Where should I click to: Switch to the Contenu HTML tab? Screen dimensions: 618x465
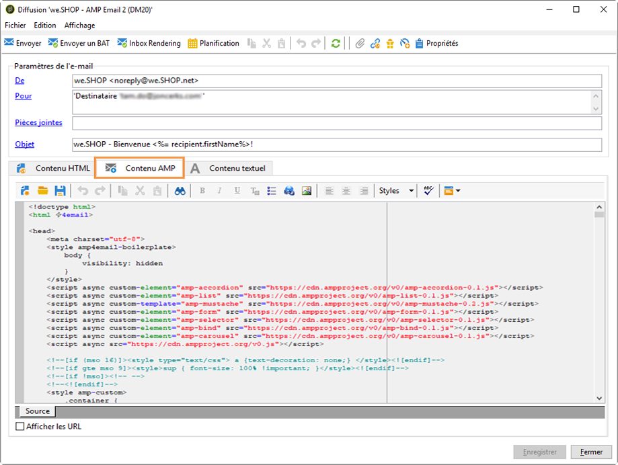pyautogui.click(x=53, y=169)
